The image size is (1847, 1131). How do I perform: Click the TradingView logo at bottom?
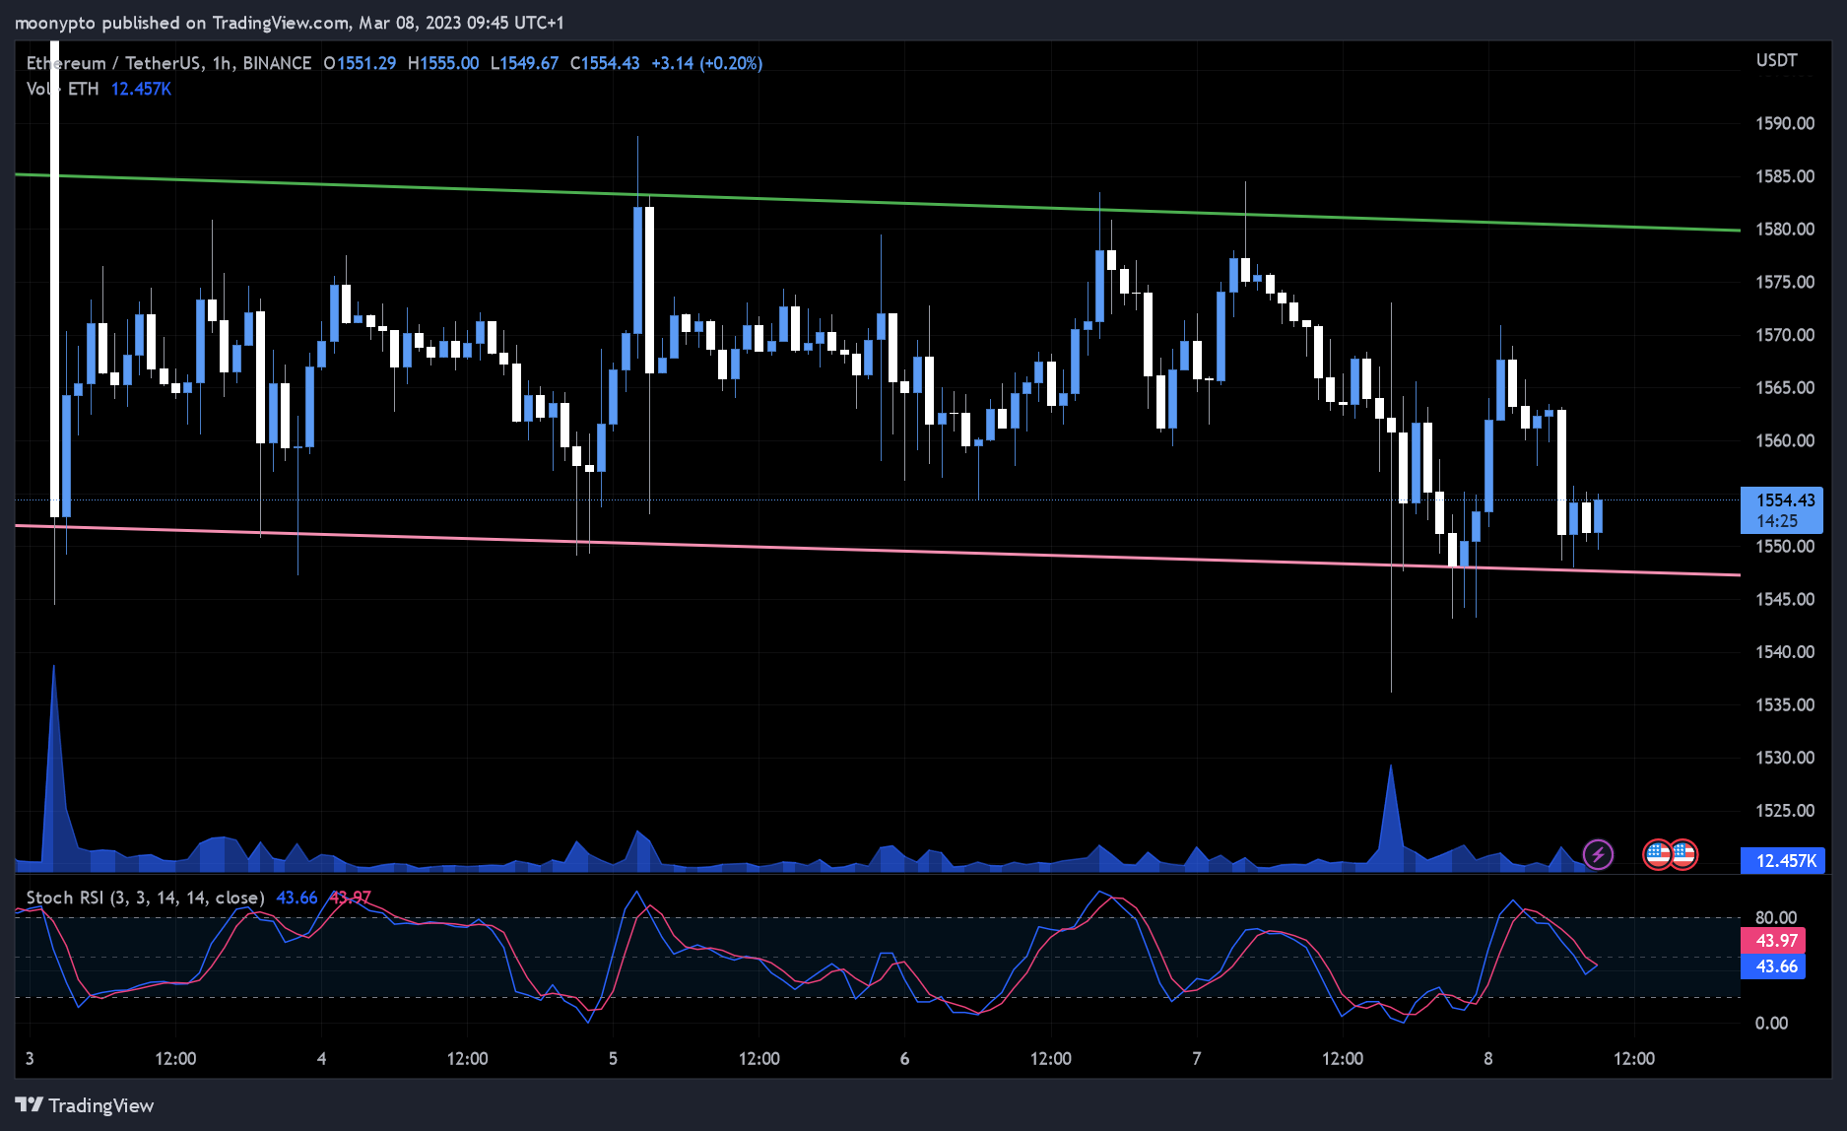pos(85,1105)
